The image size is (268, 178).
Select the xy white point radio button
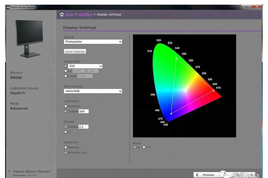(x=66, y=71)
